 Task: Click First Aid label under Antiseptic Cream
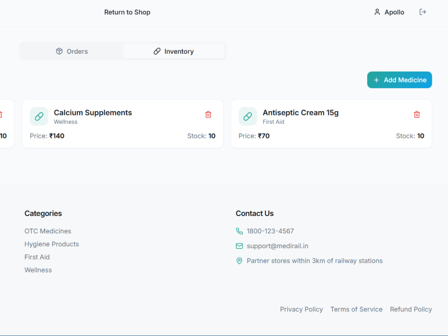point(273,122)
